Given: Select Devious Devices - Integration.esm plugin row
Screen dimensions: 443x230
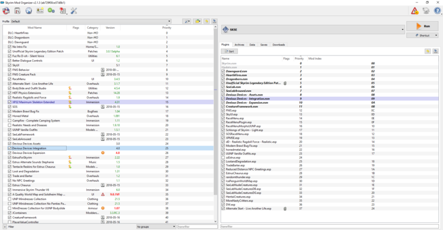Looking at the screenshot, I should coord(330,98).
